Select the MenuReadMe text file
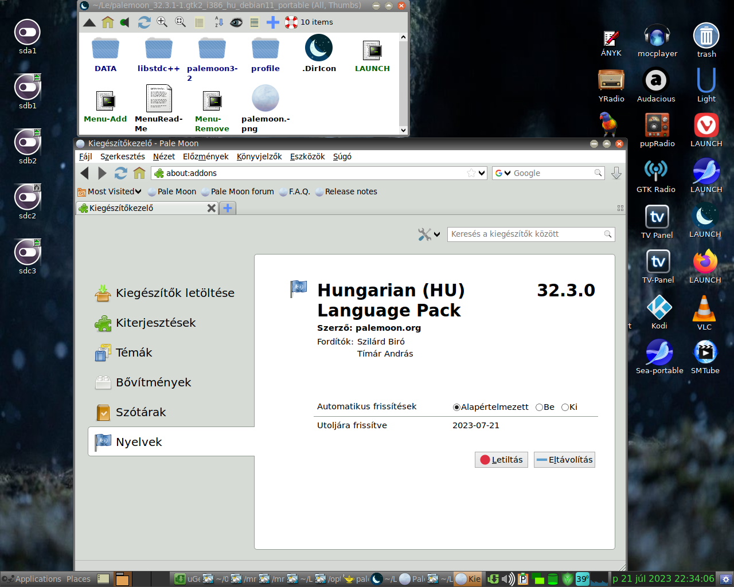734x587 pixels. pos(159,108)
